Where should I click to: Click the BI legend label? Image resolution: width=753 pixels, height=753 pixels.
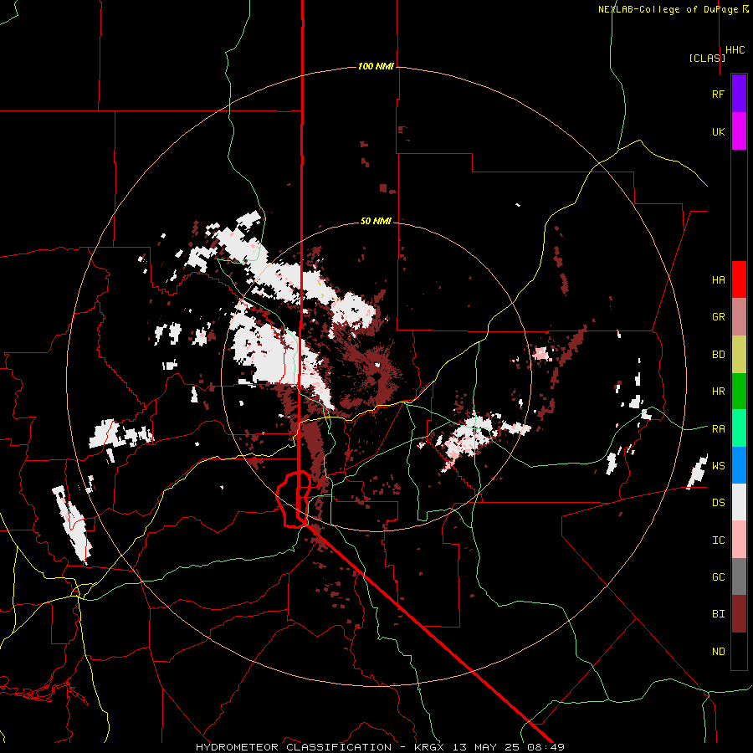pos(718,614)
